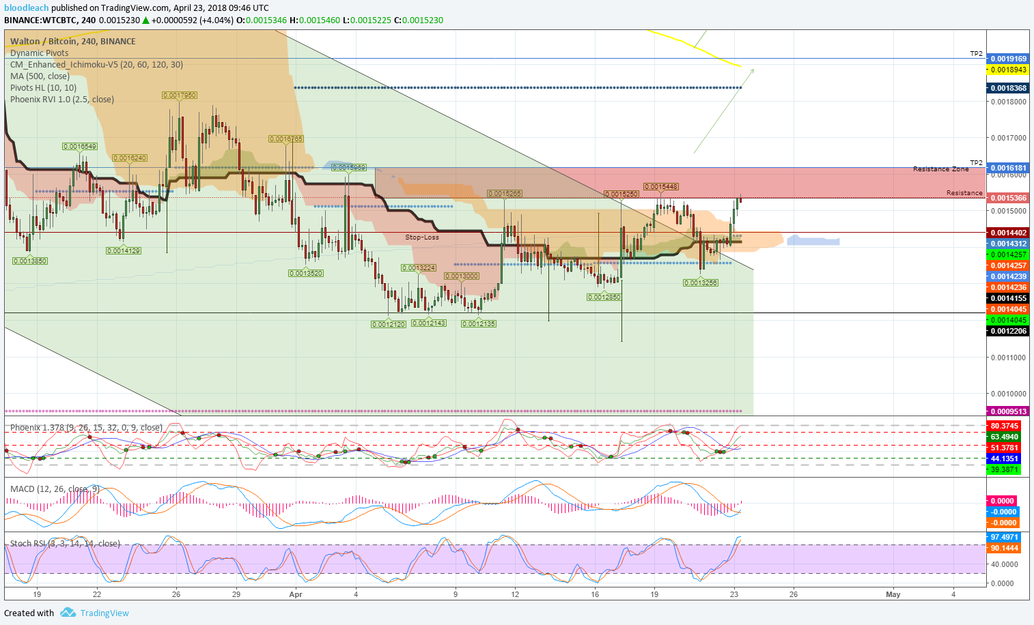The image size is (1034, 625).
Task: Click the 0.0016181 price tag
Action: click(x=1008, y=168)
